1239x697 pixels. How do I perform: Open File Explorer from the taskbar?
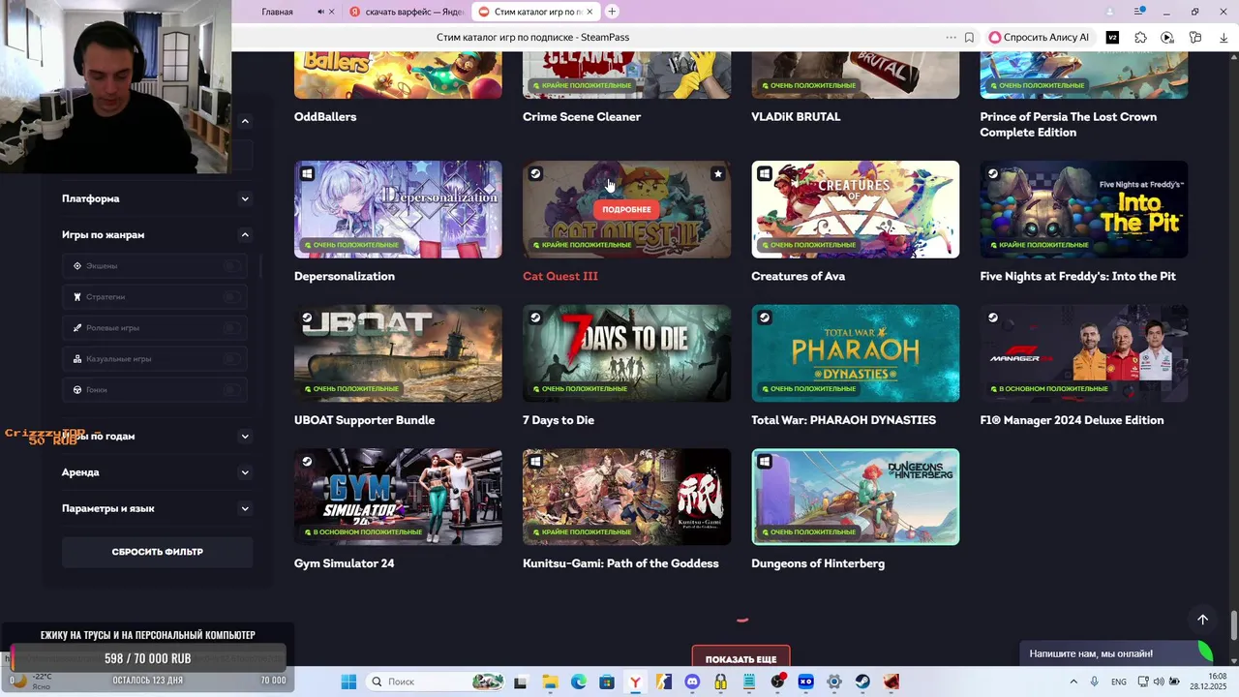[x=550, y=682]
